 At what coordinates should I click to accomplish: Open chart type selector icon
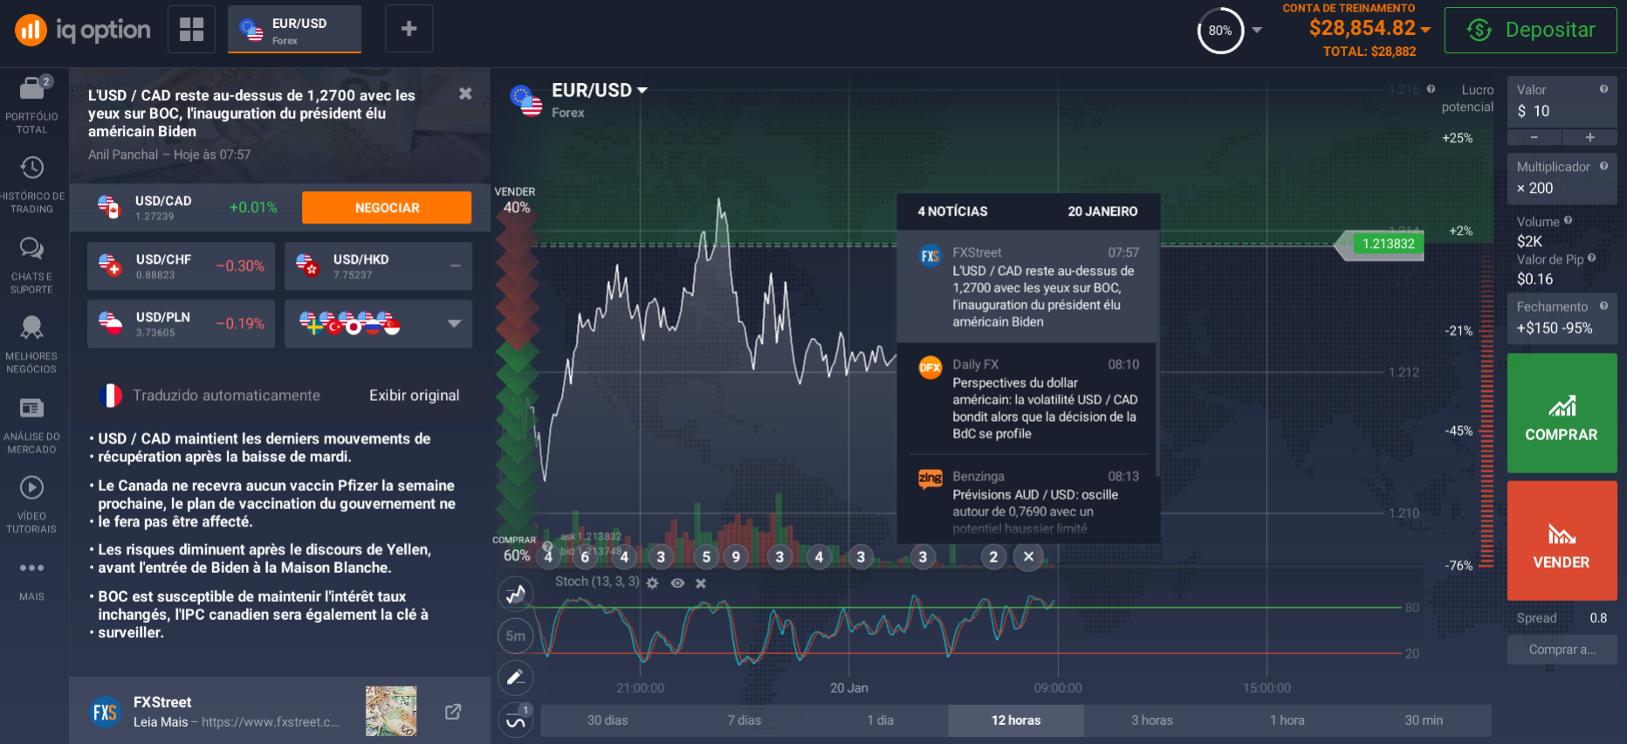516,595
